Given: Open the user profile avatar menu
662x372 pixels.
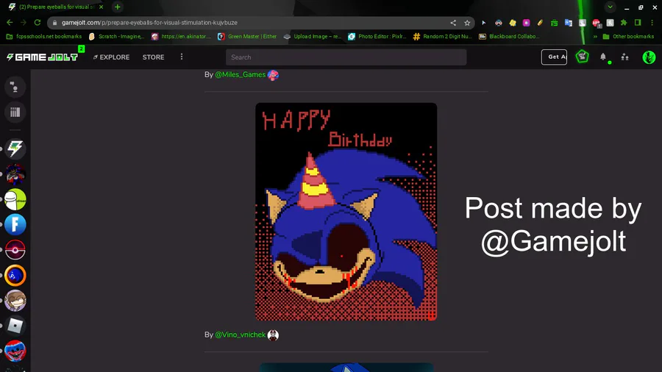Looking at the screenshot, I should [649, 57].
